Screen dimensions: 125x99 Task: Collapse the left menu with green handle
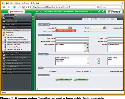coord(33,18)
